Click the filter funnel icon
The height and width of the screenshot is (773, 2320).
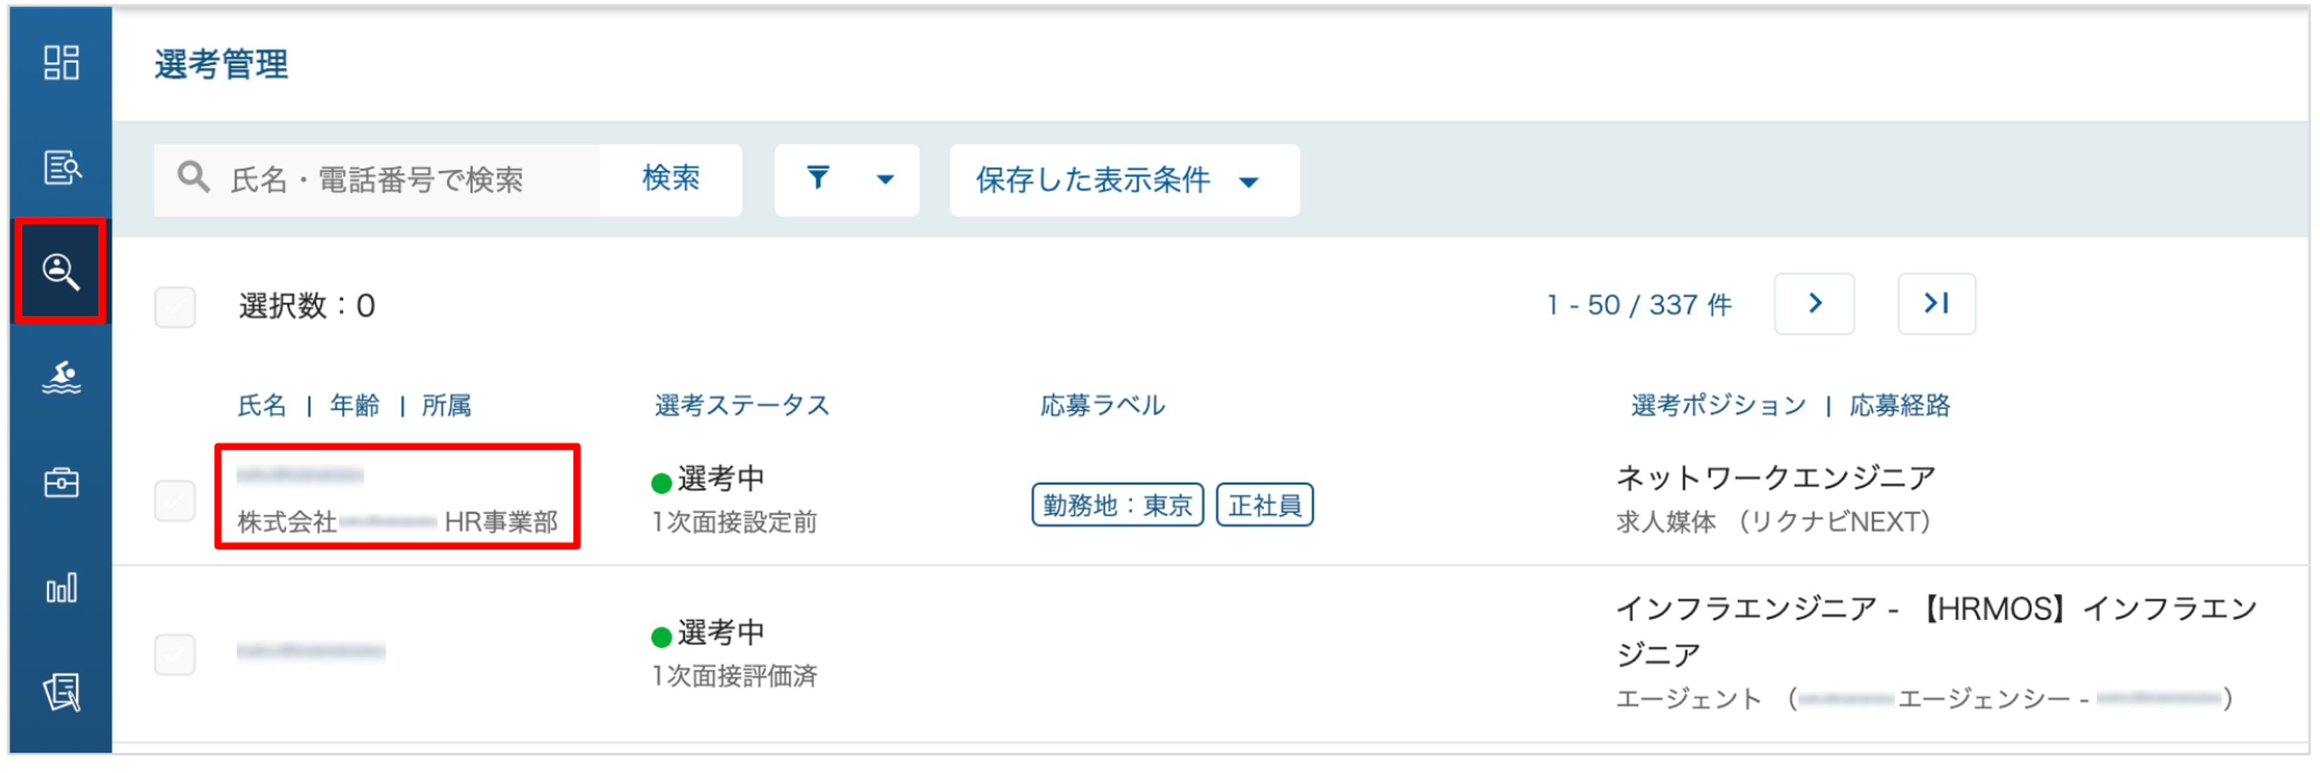click(x=818, y=177)
